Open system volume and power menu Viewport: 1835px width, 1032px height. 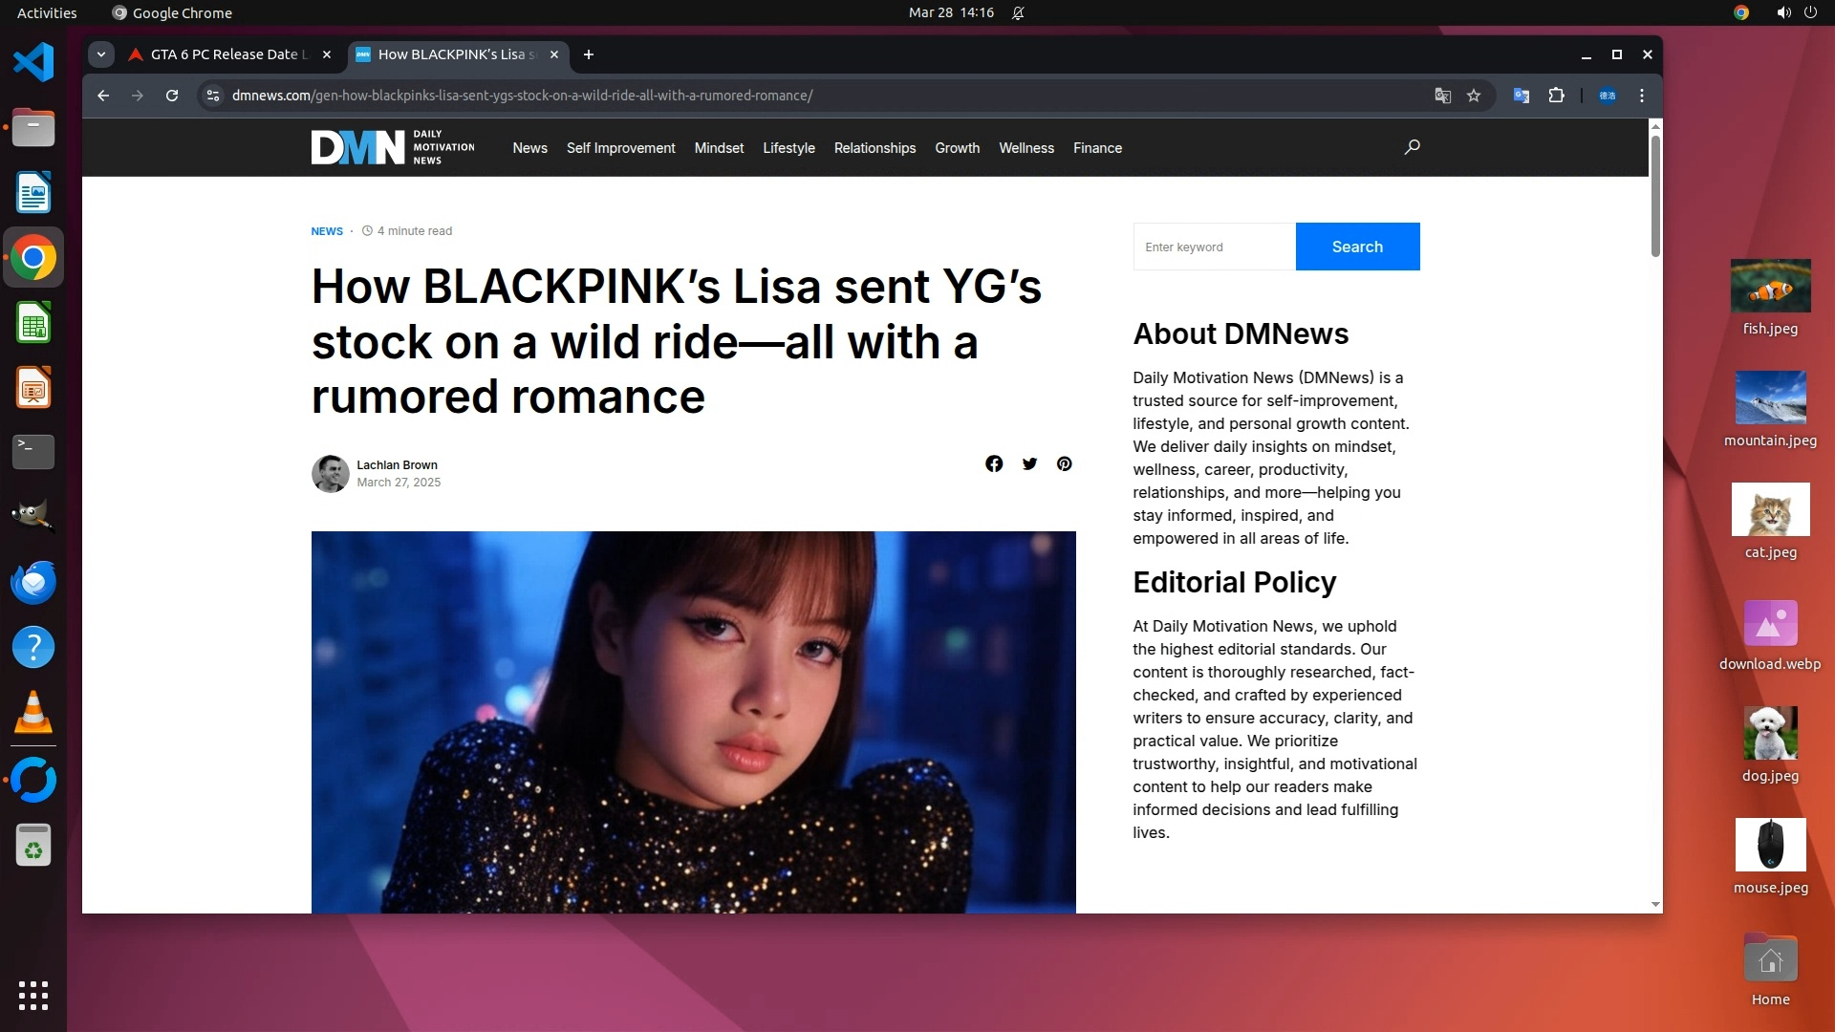pyautogui.click(x=1796, y=12)
